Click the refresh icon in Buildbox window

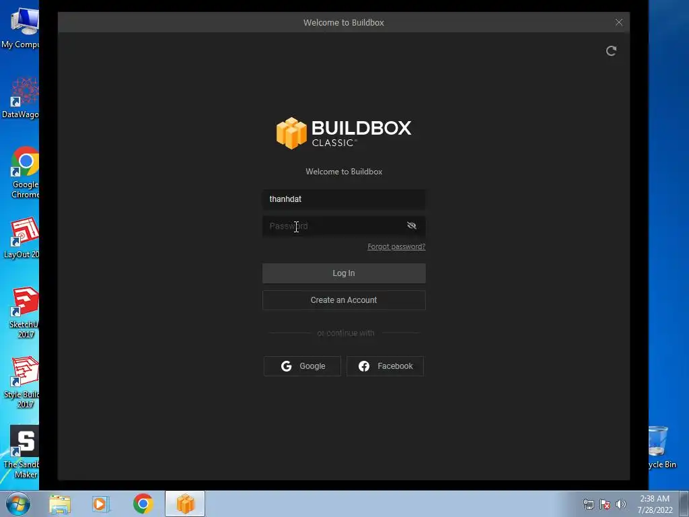pos(611,51)
